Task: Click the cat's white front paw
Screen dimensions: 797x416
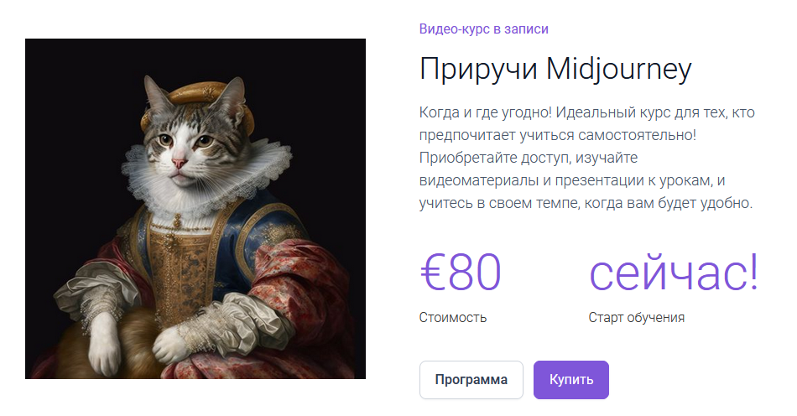Action: click(177, 340)
